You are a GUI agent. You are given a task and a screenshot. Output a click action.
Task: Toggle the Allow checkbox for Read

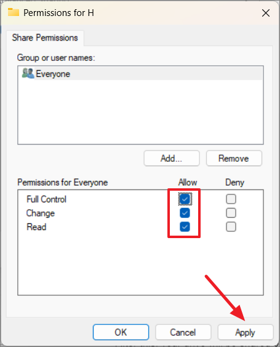click(x=185, y=226)
